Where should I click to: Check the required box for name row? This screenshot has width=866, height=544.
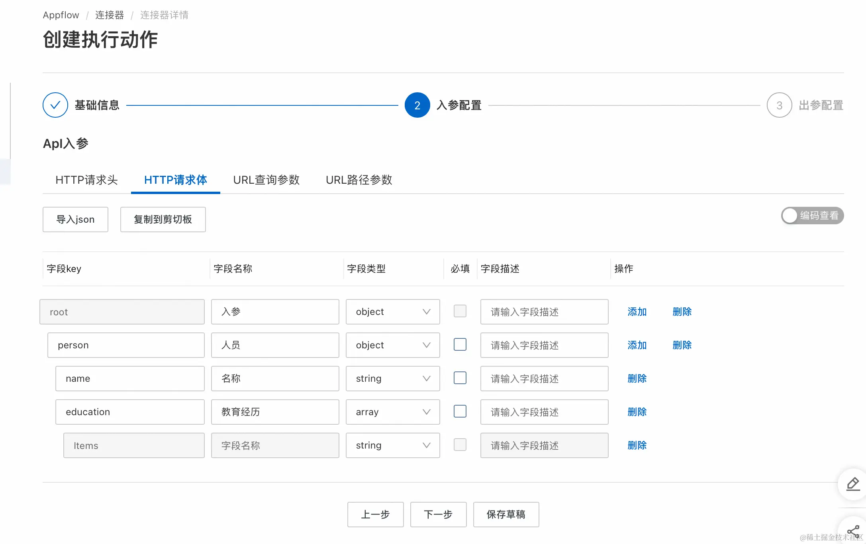pyautogui.click(x=460, y=378)
